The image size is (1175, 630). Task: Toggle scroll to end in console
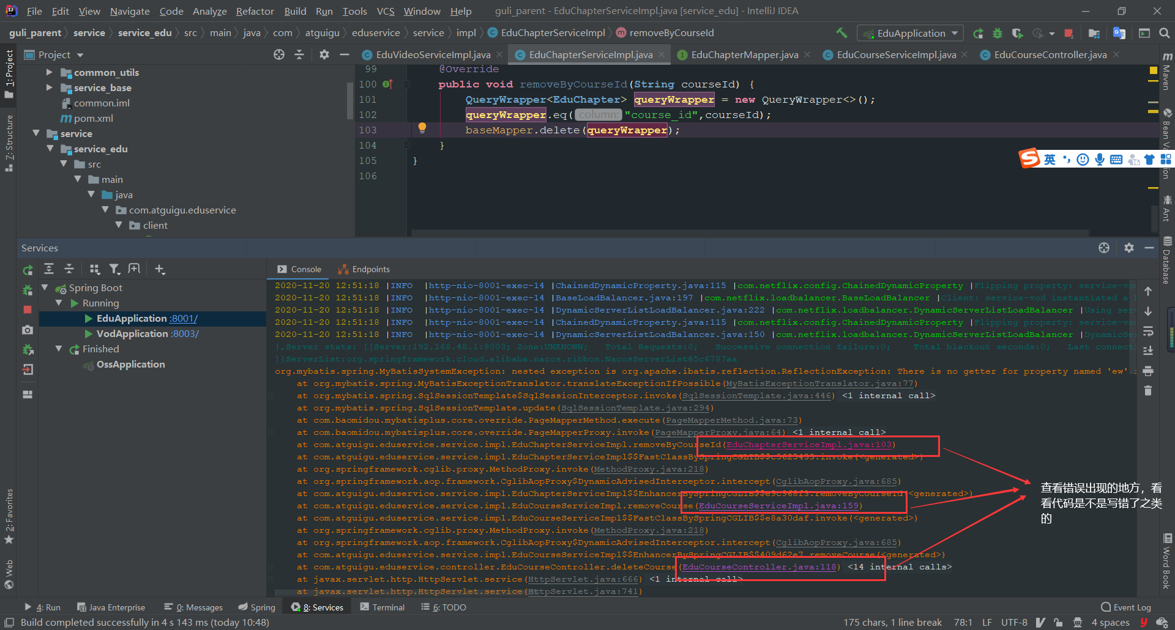(x=1148, y=350)
